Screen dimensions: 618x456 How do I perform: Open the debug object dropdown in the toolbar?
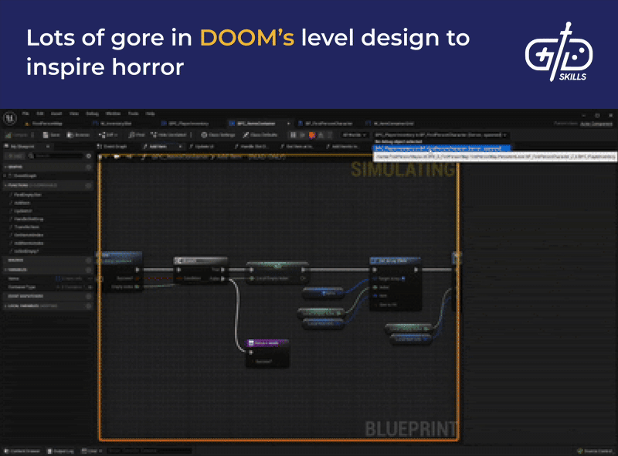[439, 134]
